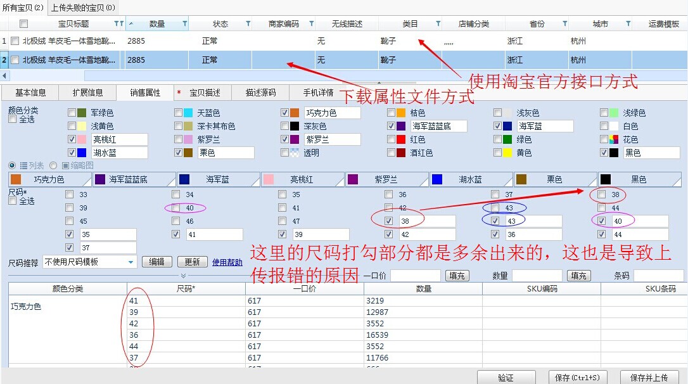
Task: Switch to the 基本信息 tab
Action: [30, 93]
